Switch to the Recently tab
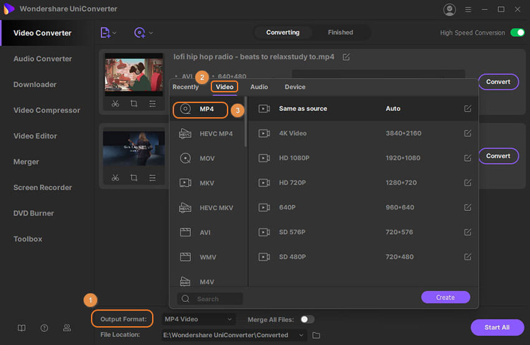Screen dimensions: 530x345 tap(185, 87)
